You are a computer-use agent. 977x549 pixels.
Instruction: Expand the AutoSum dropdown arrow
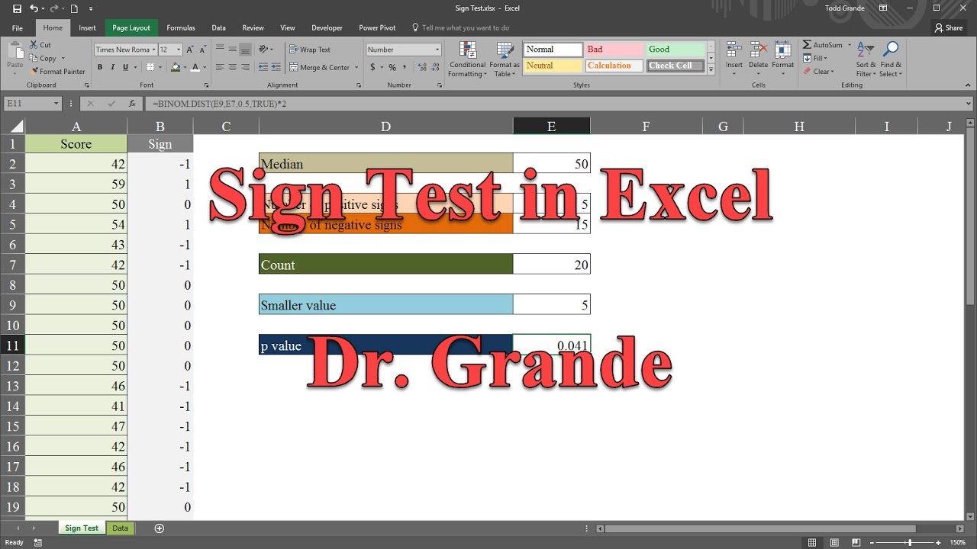tap(849, 45)
